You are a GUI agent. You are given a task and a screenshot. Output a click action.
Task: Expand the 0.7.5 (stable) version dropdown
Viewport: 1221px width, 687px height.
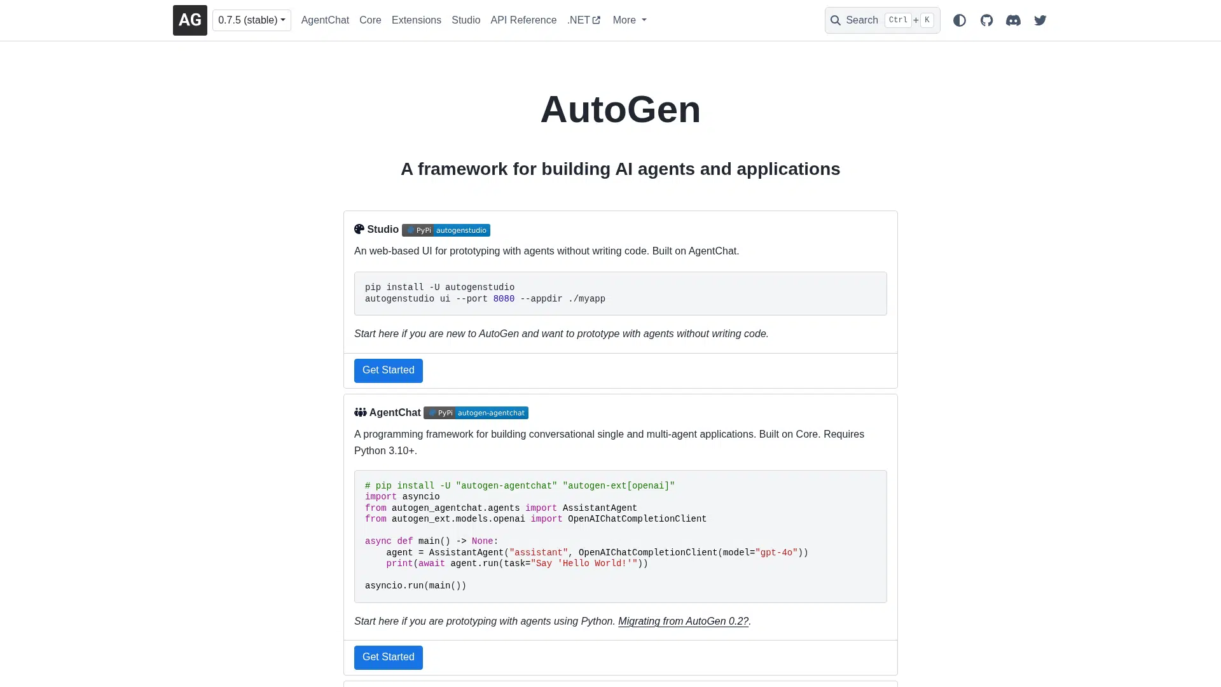(x=251, y=20)
